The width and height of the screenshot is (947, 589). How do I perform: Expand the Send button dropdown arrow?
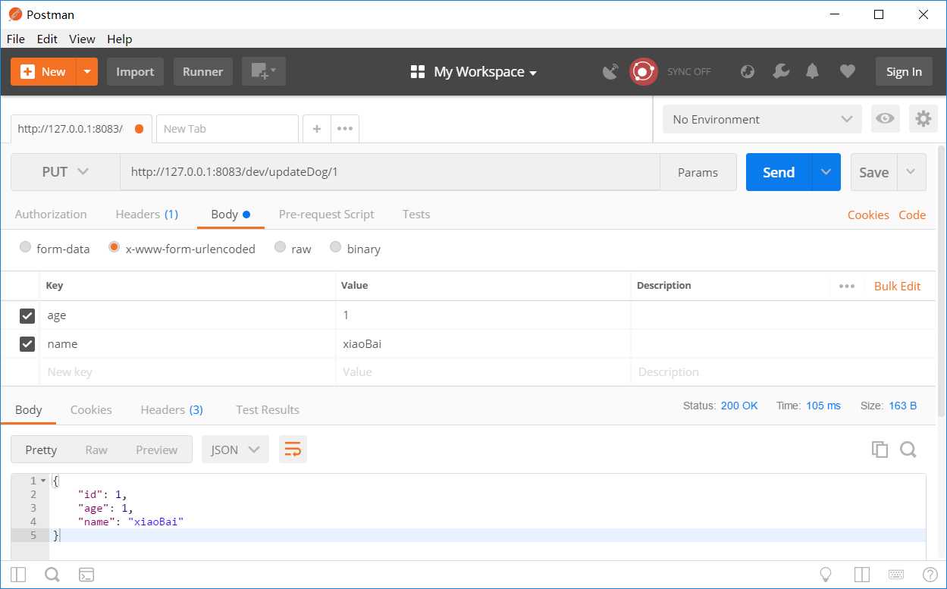pos(826,172)
